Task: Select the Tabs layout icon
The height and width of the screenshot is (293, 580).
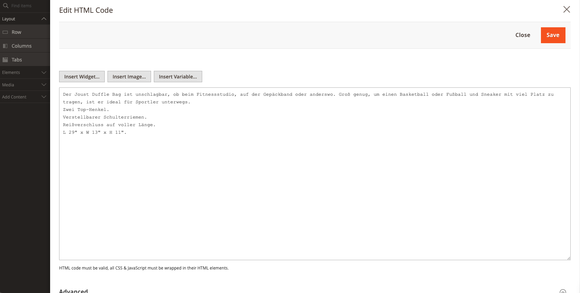Action: [x=5, y=60]
